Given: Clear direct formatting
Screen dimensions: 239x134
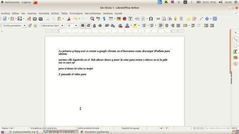Looking at the screenshot, I should [120, 26].
